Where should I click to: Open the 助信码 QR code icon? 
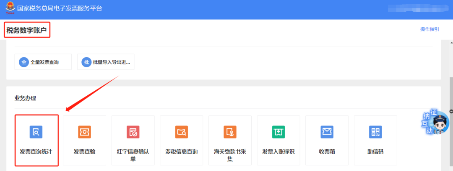(x=375, y=132)
